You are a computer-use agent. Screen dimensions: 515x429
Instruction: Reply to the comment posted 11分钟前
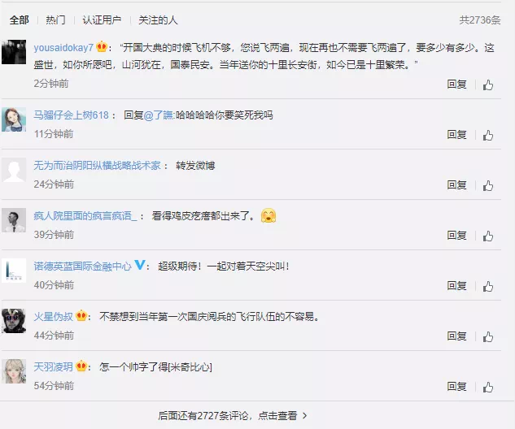(x=456, y=135)
